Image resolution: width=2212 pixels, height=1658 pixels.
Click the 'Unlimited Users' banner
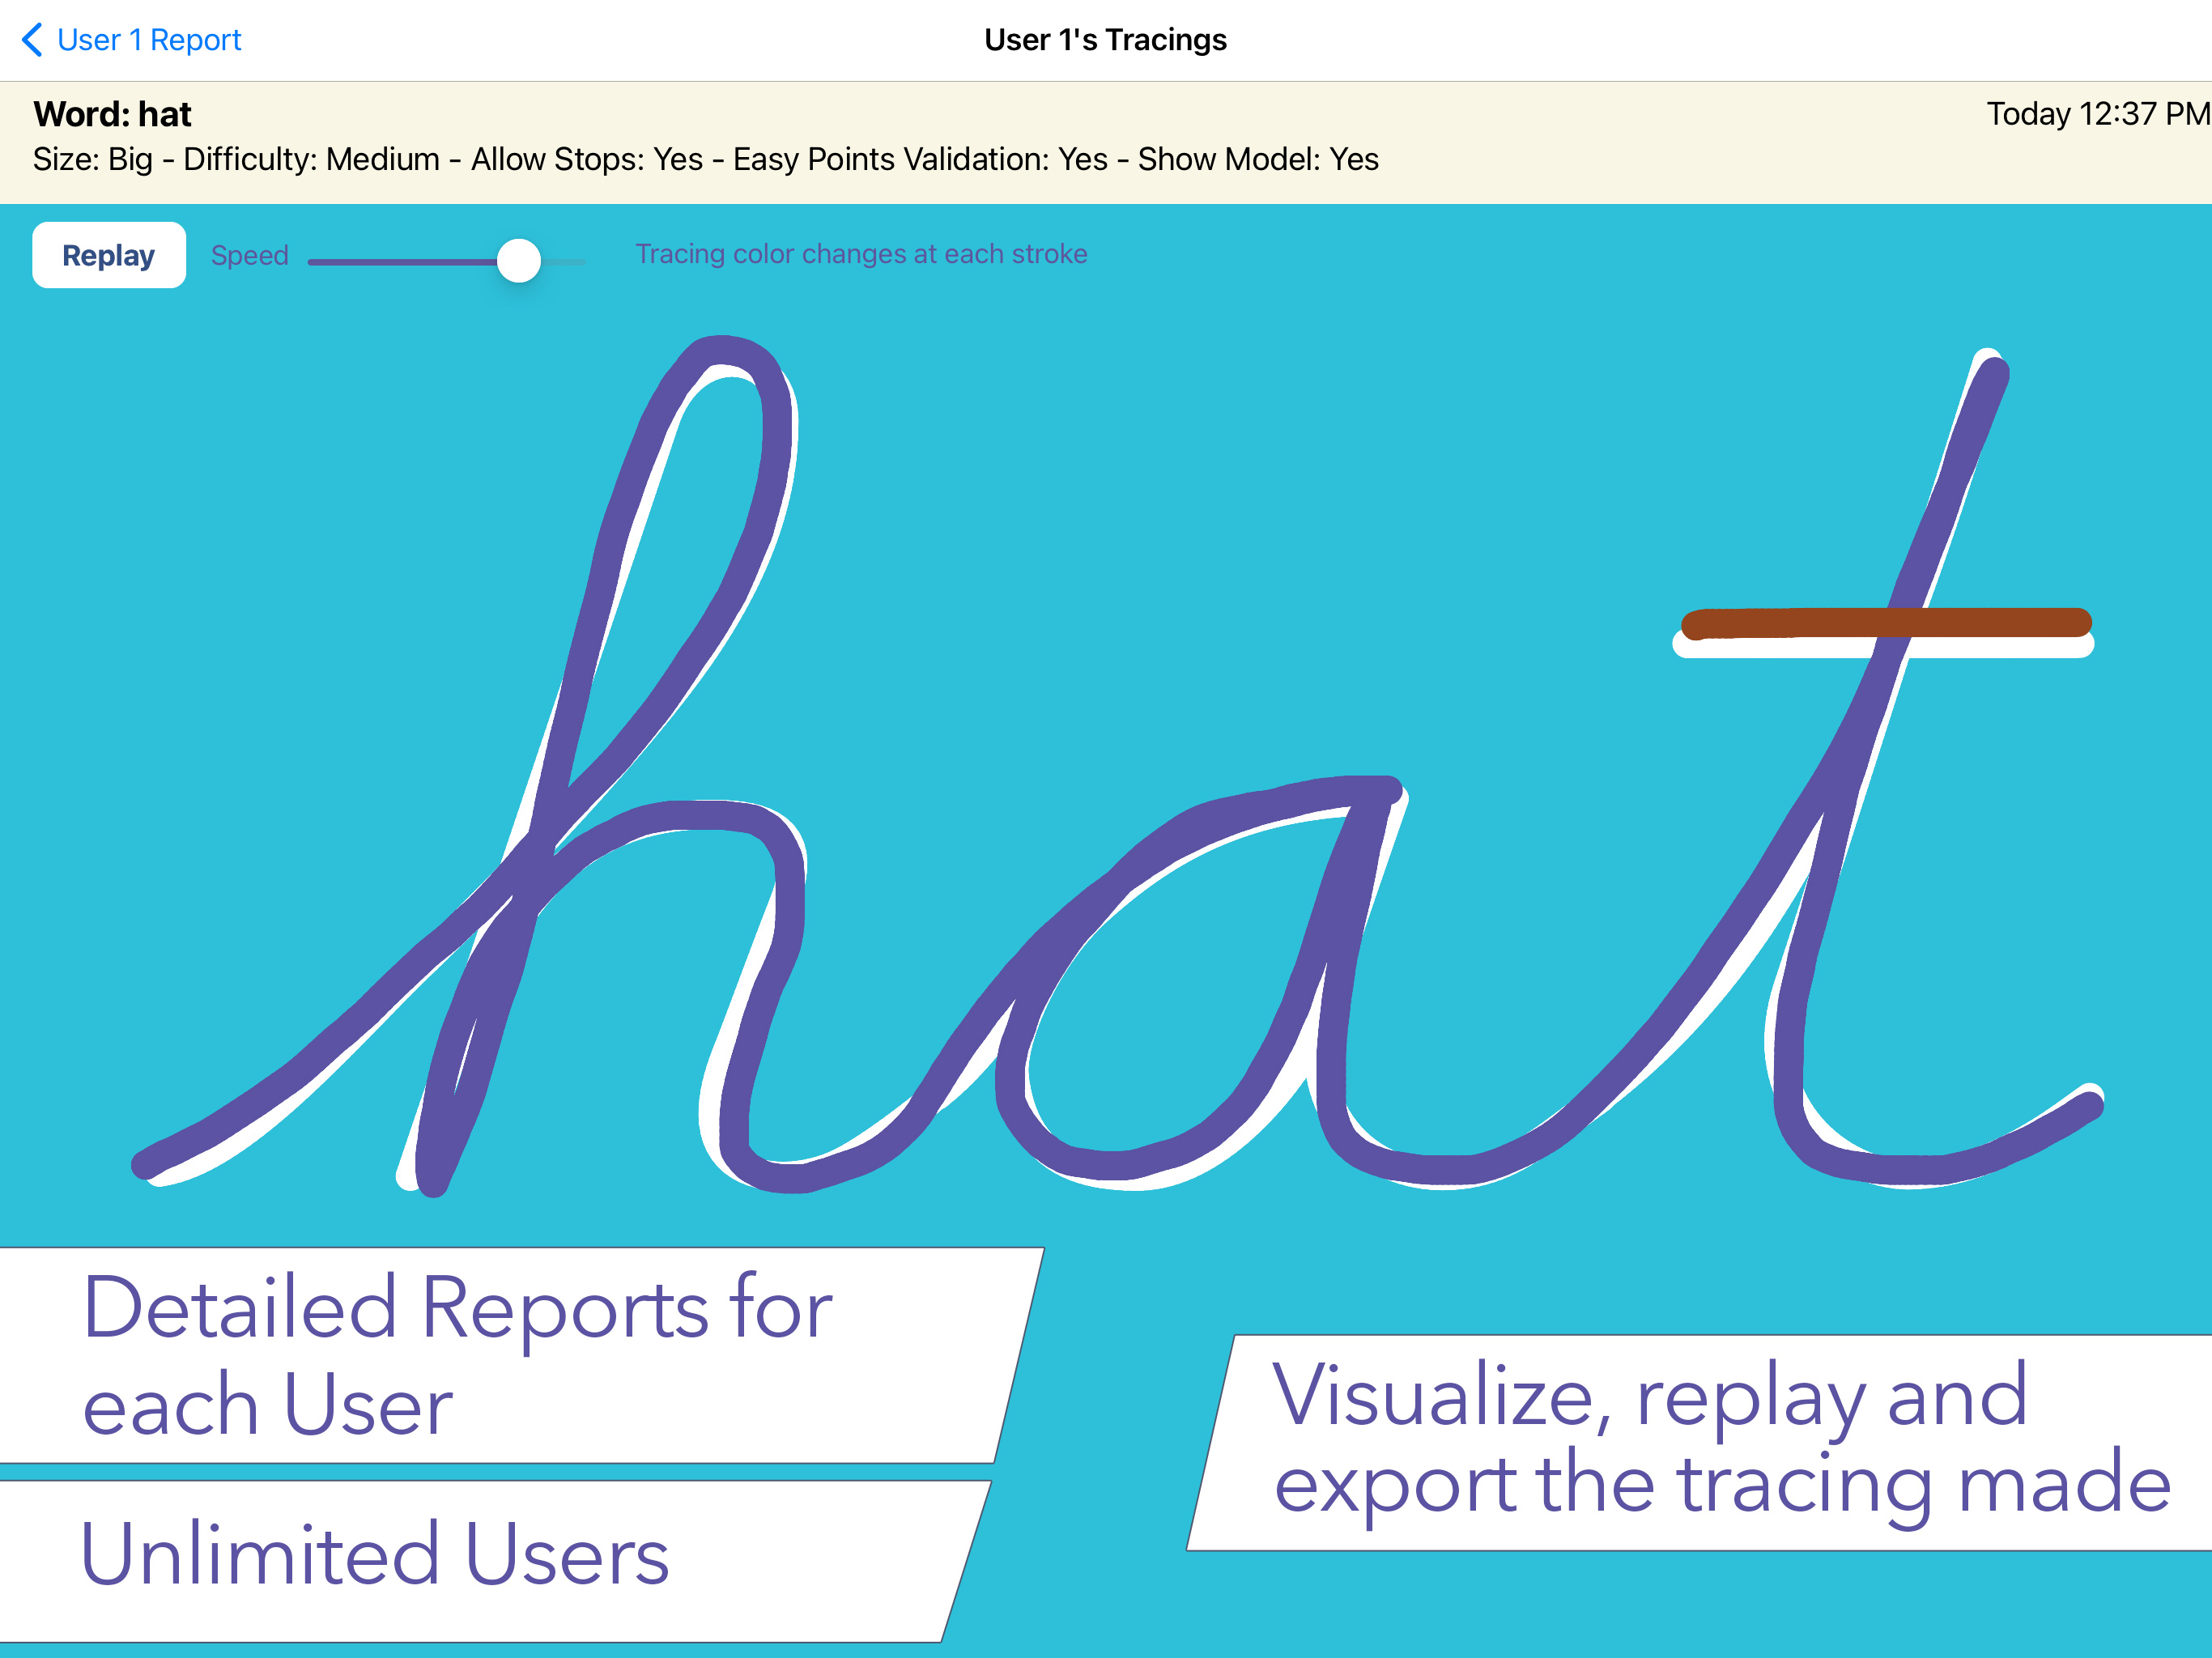(375, 1556)
